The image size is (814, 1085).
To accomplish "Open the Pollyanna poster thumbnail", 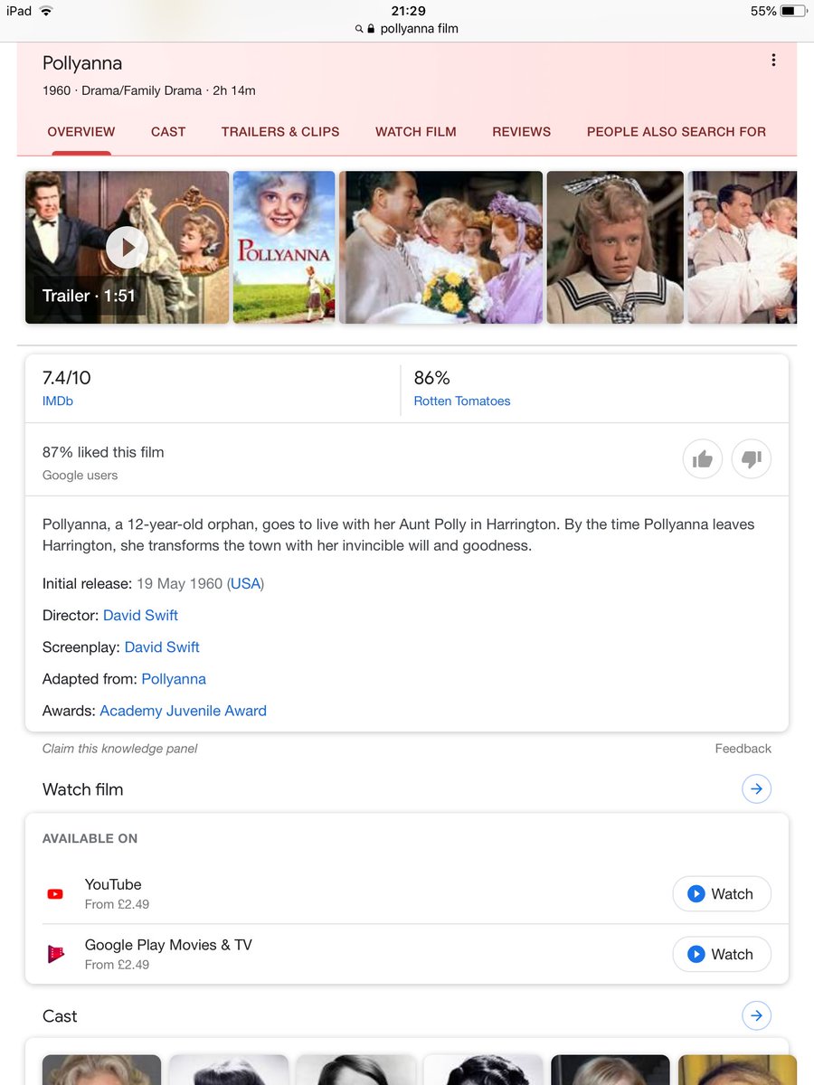I will [284, 247].
